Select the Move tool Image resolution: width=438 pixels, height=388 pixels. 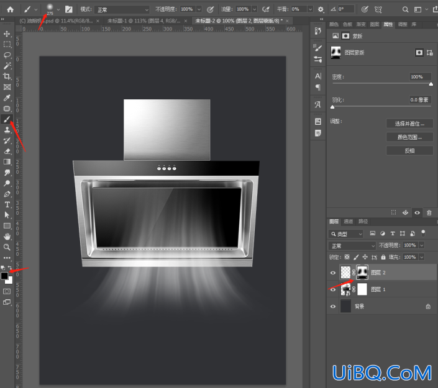pos(7,34)
